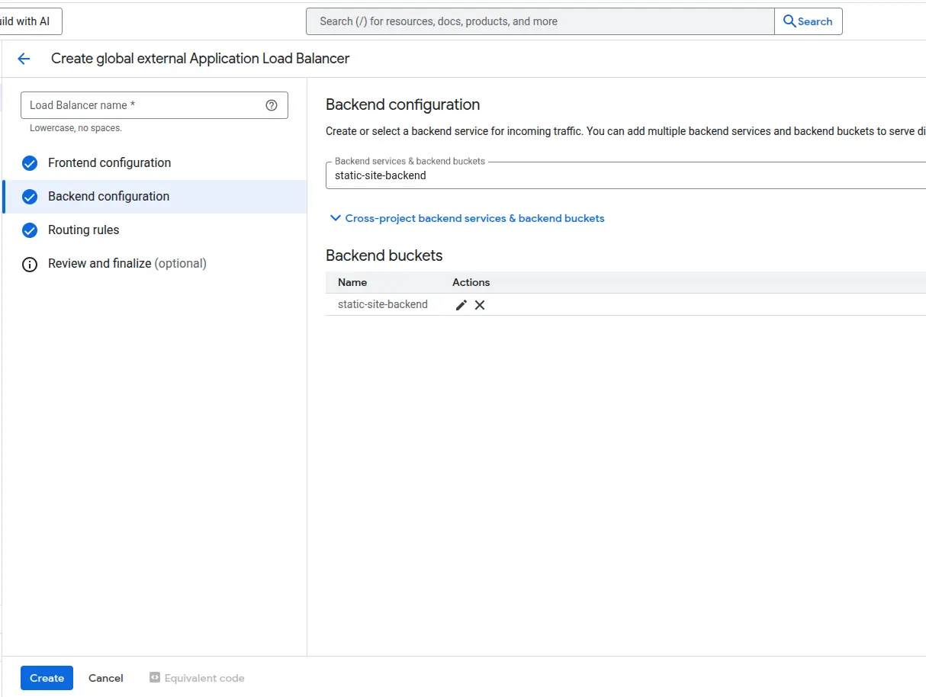Click the checkmark icon on Frontend configuration step

29,162
